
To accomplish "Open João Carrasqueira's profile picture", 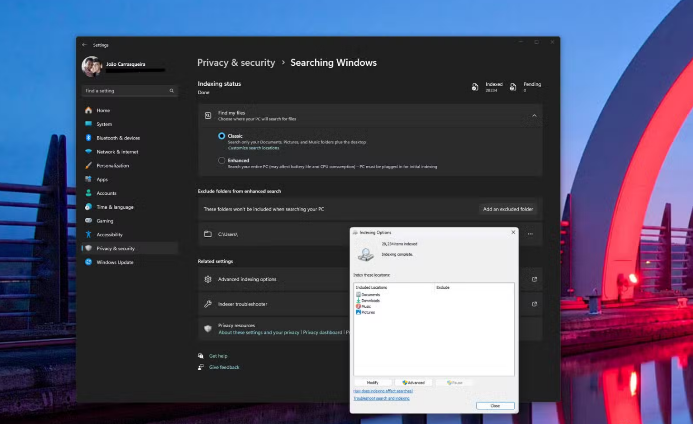I will [x=91, y=66].
